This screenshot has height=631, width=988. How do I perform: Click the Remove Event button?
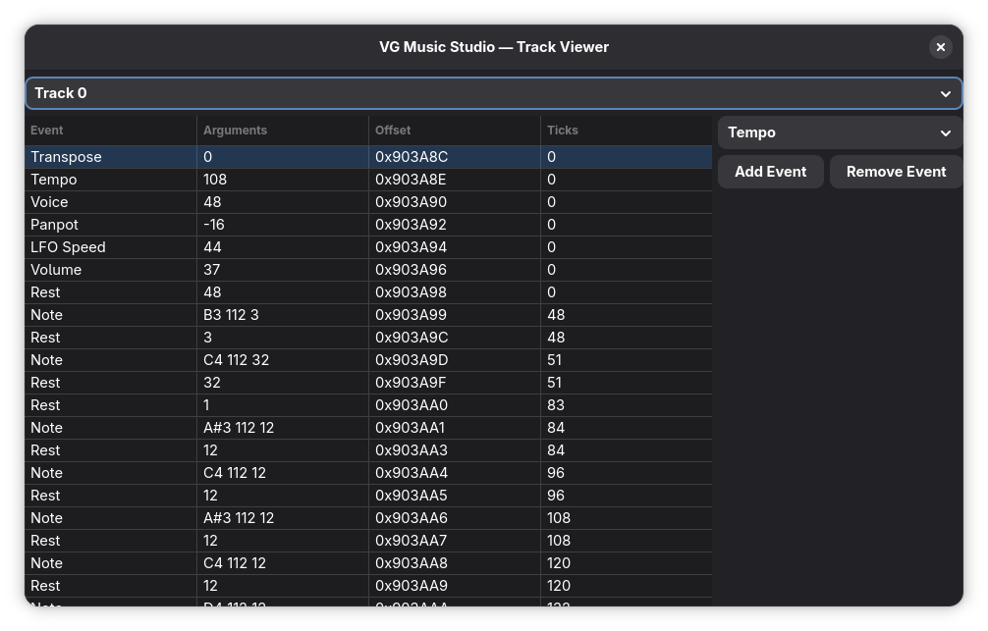click(x=896, y=172)
